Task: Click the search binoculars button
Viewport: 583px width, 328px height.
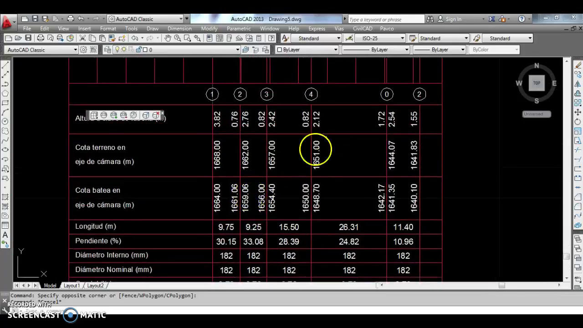Action: (x=430, y=19)
